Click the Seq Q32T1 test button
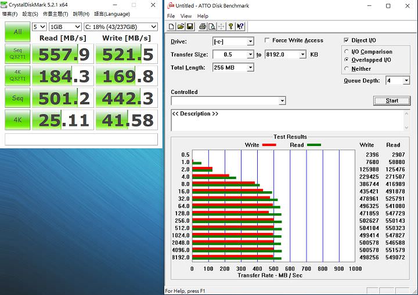Viewport: 418px width, 295px height. click(17, 53)
